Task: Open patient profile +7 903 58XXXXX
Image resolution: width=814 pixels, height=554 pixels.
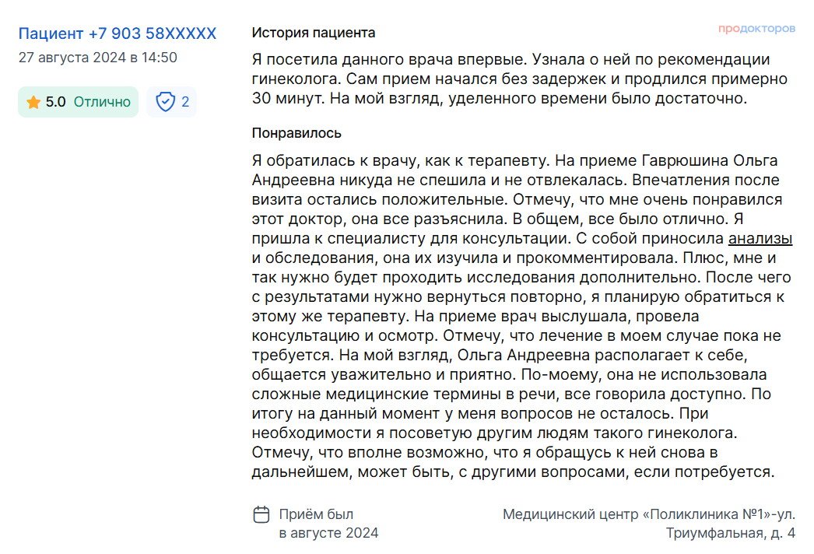Action: (x=118, y=33)
